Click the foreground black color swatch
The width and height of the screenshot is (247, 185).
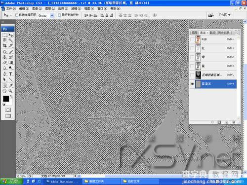[6, 99]
